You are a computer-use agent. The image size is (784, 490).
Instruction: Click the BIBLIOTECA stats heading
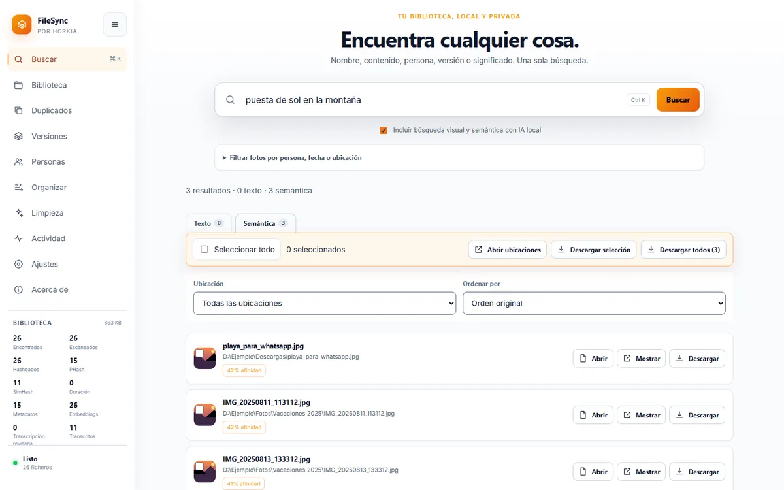33,323
